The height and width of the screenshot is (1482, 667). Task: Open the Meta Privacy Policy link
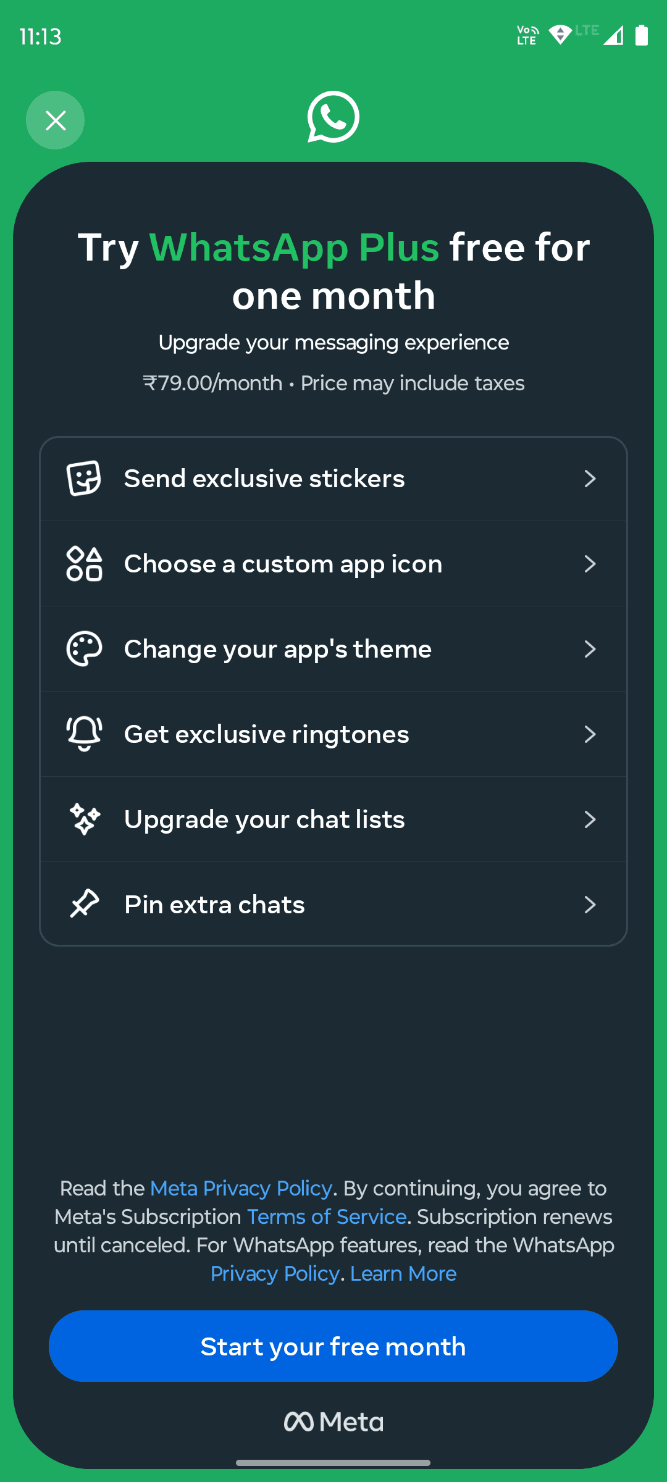[x=241, y=1188]
